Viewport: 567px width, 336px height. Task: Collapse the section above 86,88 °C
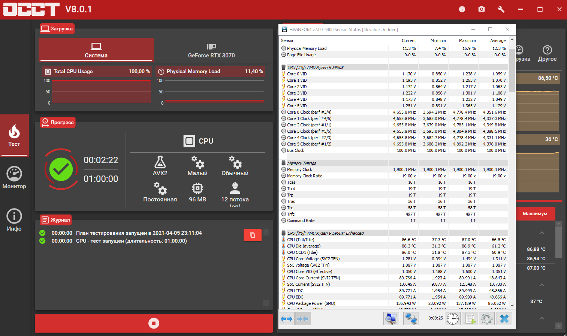(x=542, y=233)
